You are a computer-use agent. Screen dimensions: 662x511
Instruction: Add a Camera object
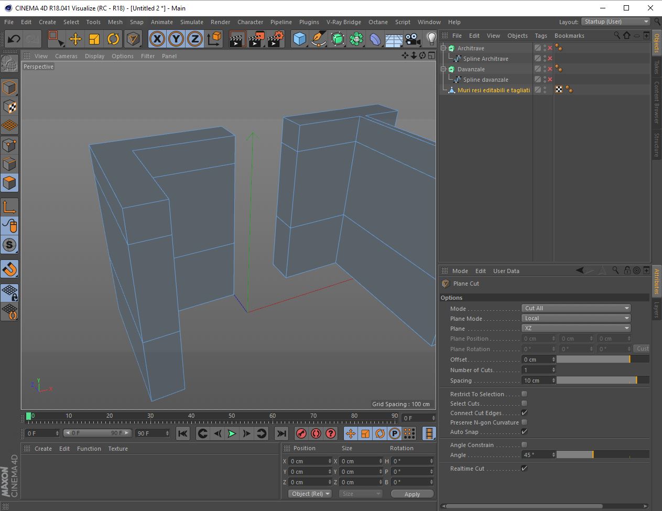(413, 39)
